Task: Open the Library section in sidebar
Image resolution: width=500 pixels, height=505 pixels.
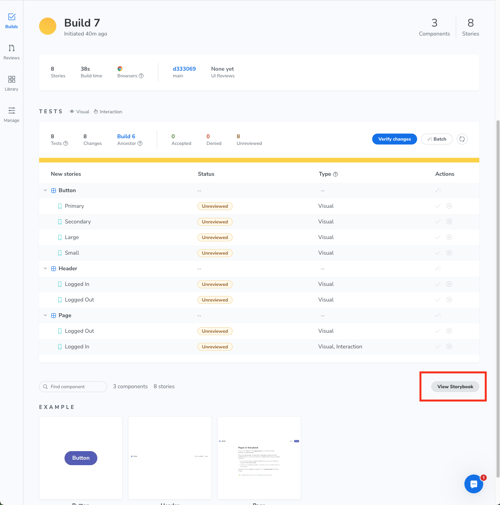Action: [x=11, y=84]
